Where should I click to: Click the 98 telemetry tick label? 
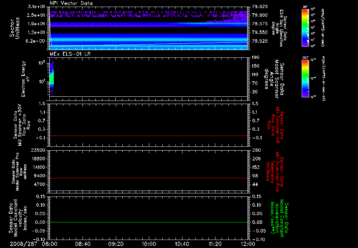255,176
